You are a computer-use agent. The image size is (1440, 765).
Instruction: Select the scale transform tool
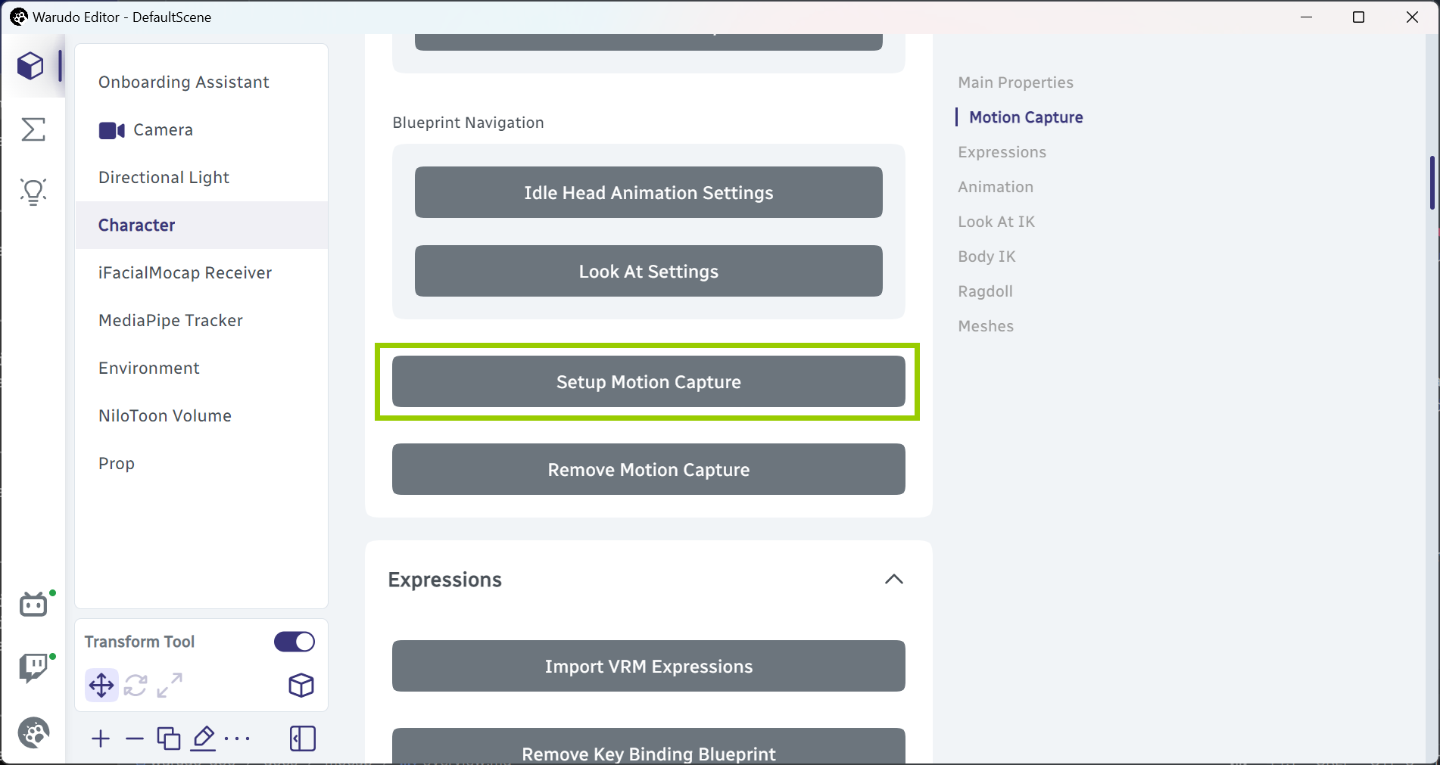point(170,686)
